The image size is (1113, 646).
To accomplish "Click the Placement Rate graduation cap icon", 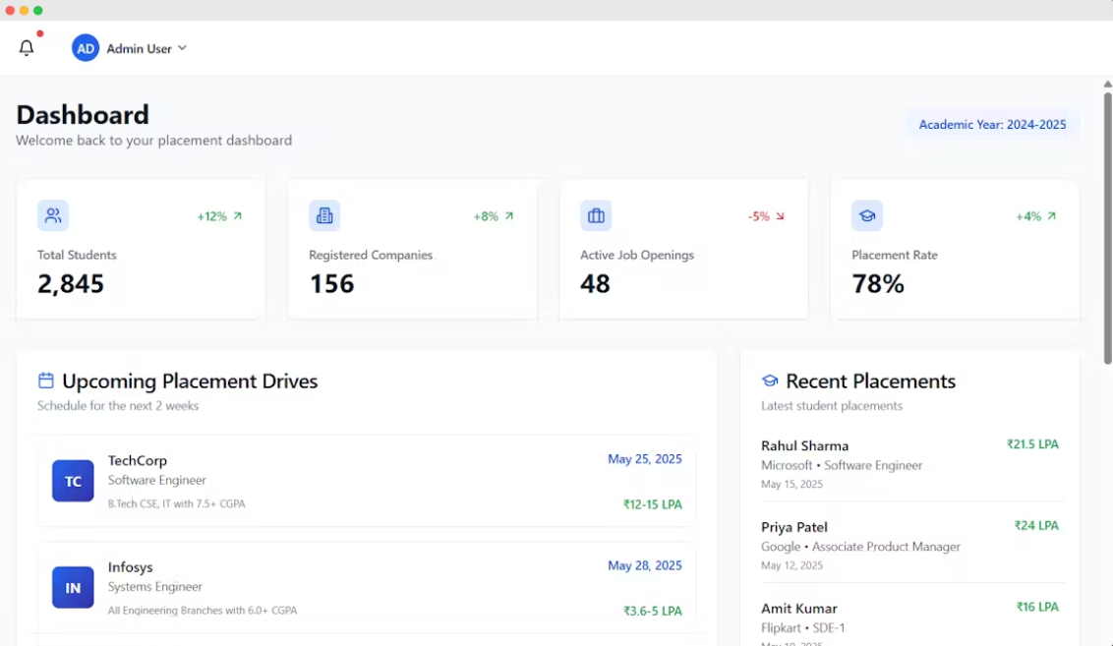I will 866,215.
